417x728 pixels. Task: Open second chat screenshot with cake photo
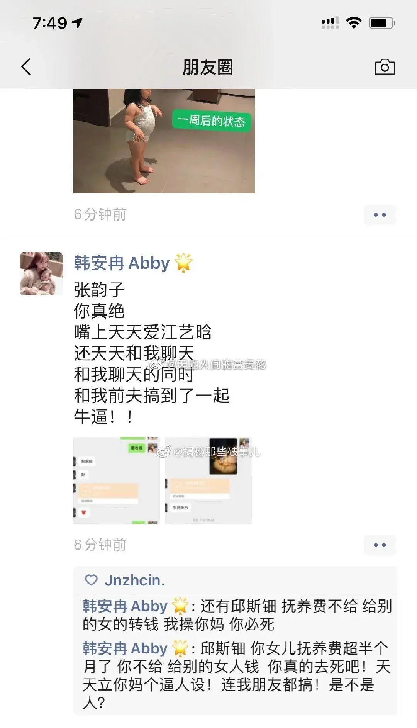(x=208, y=480)
